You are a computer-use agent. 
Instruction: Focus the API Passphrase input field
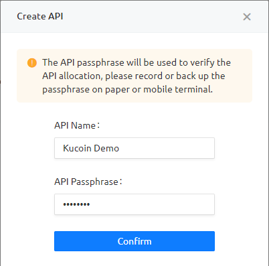(x=134, y=204)
